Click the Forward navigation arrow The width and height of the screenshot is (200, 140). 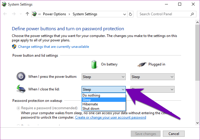(14, 14)
